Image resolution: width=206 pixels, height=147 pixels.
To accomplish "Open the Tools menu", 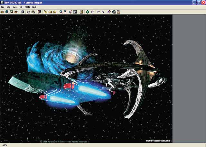I will [x=27, y=7].
